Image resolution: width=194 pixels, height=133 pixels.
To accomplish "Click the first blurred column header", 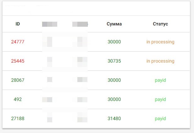I will [50, 24].
